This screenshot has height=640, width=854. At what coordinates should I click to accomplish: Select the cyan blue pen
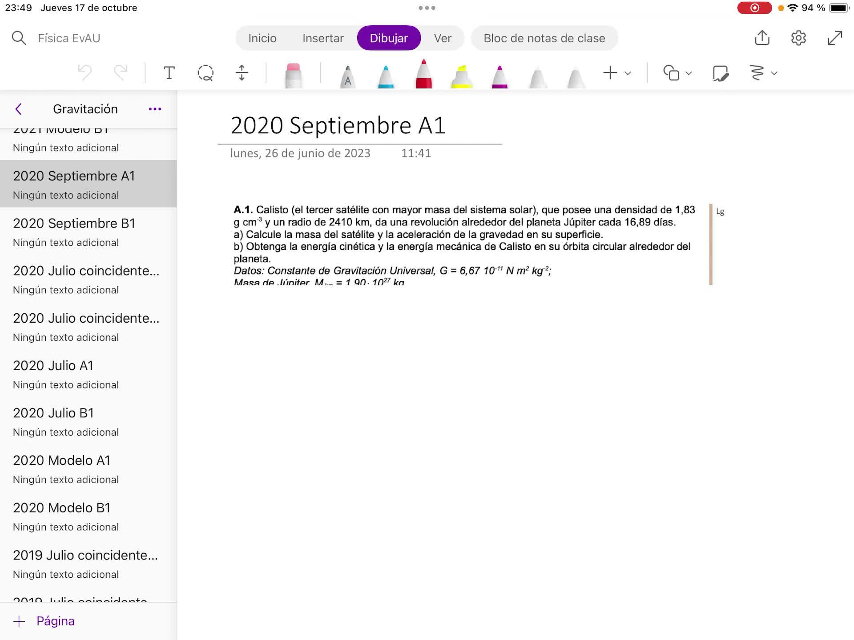[x=386, y=76]
